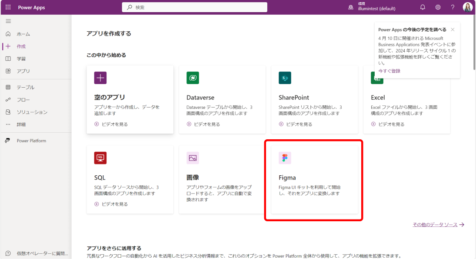Click the 学習 book icon

pyautogui.click(x=8, y=59)
